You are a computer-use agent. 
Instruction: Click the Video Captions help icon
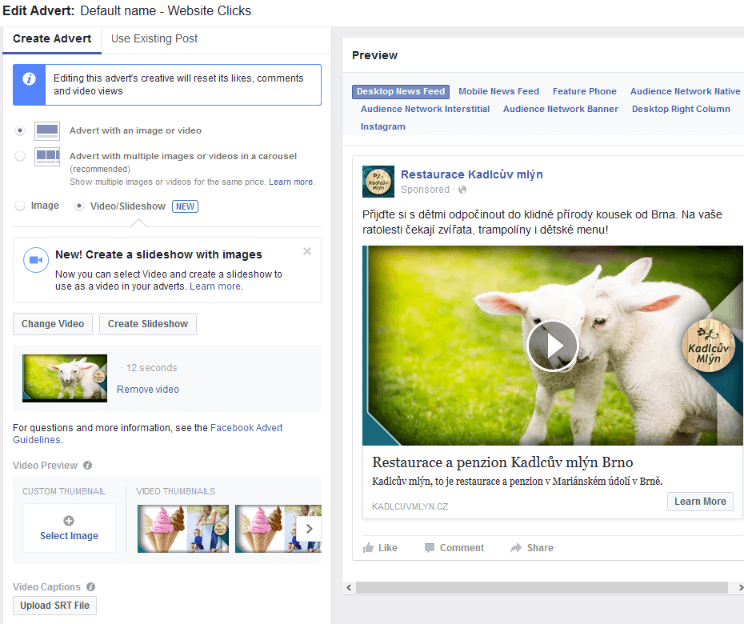click(x=90, y=587)
